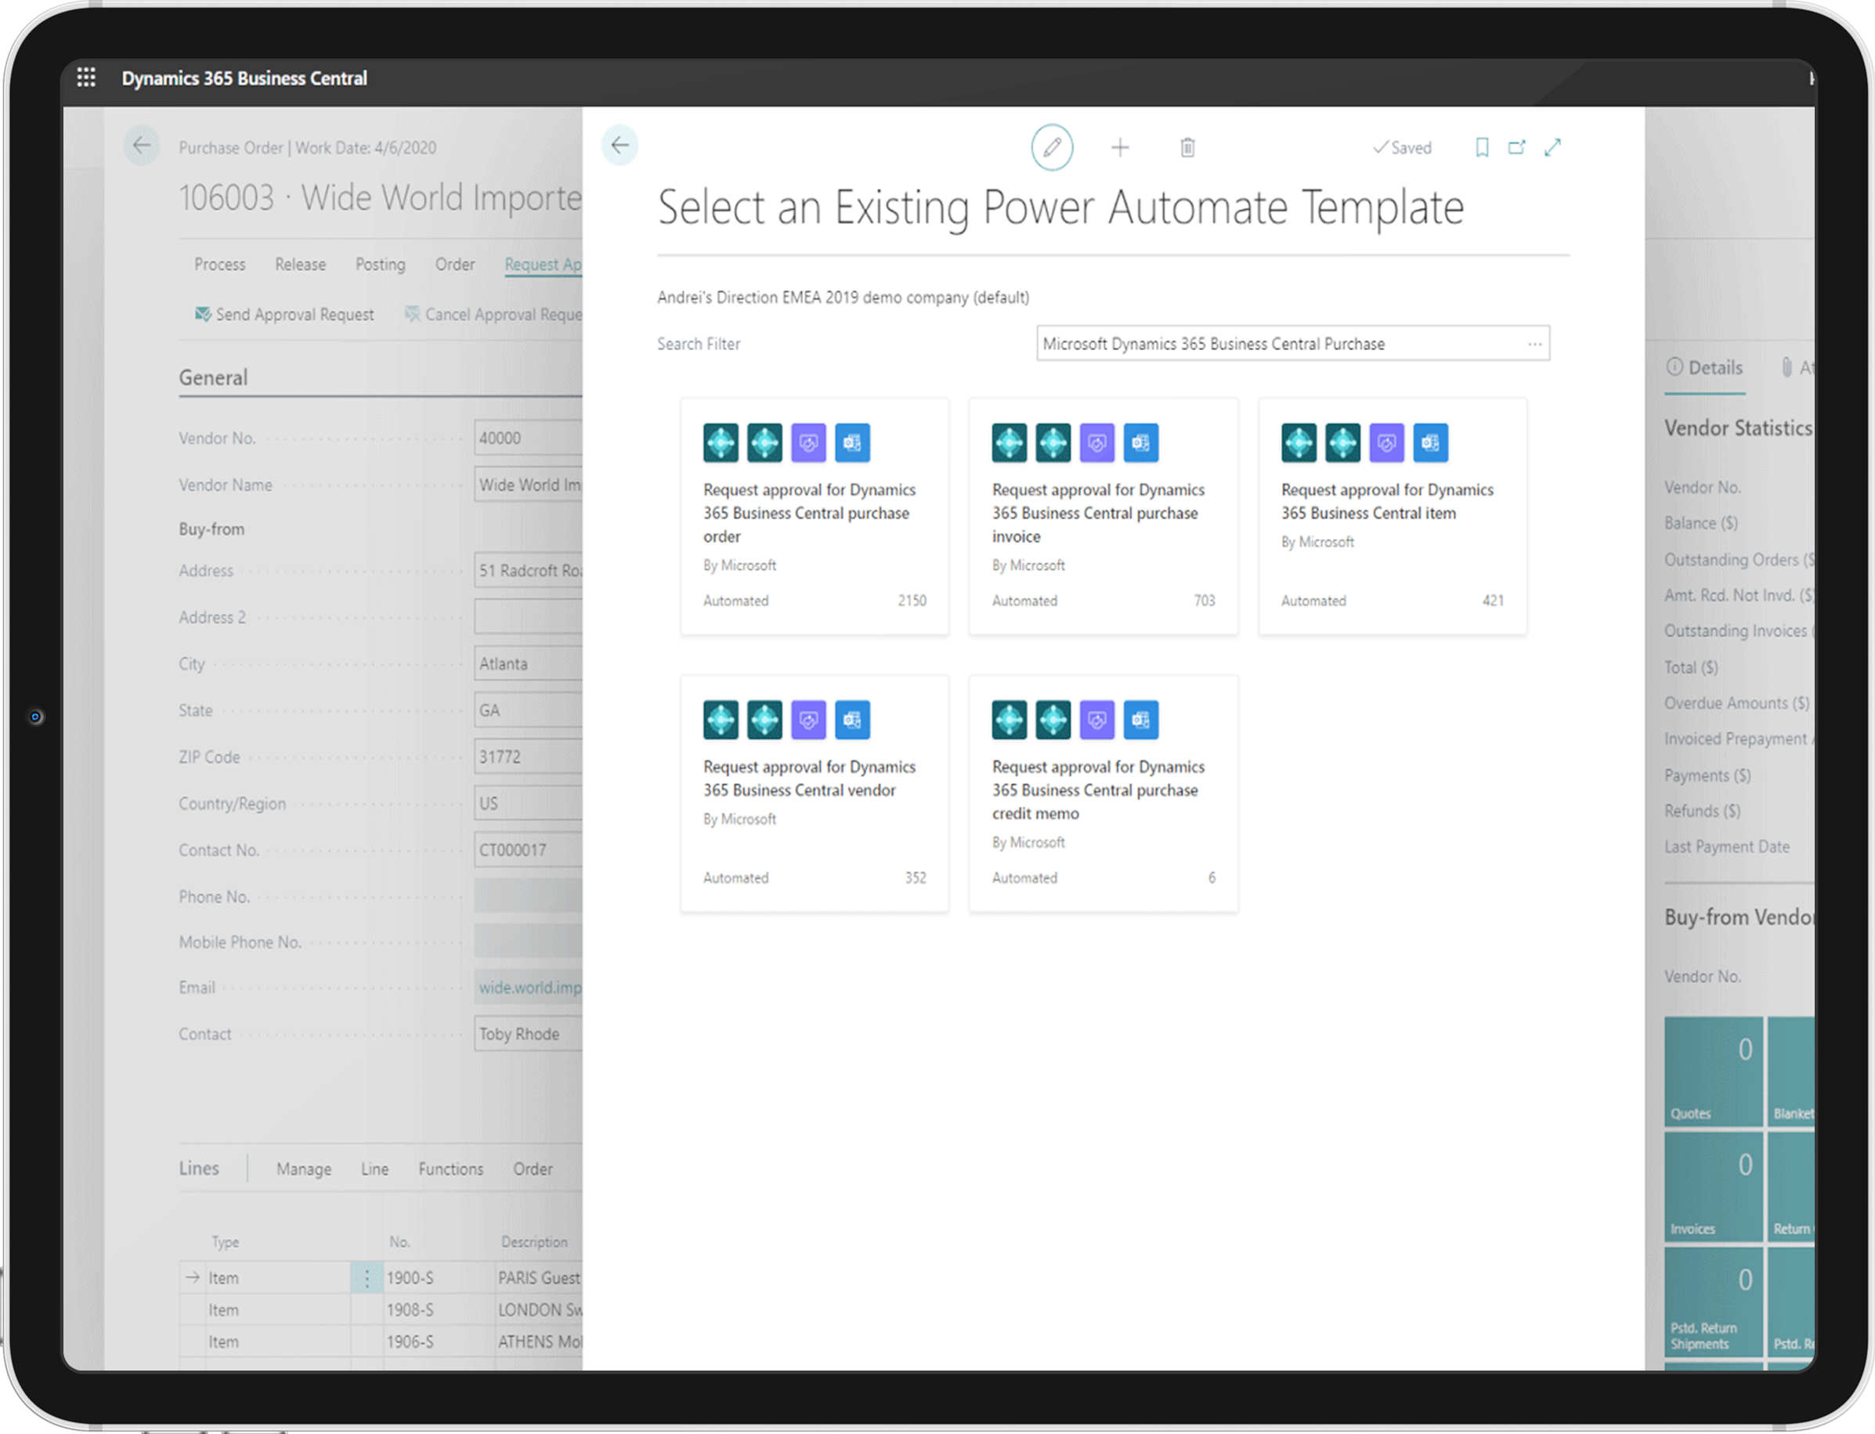Click the Invoices tile
The width and height of the screenshot is (1875, 1434).
pyautogui.click(x=1714, y=1187)
